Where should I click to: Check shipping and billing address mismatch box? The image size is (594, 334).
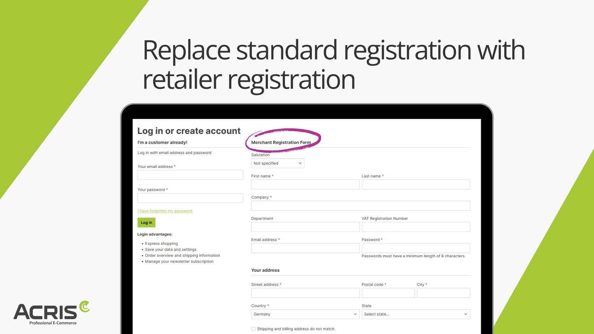click(x=253, y=329)
